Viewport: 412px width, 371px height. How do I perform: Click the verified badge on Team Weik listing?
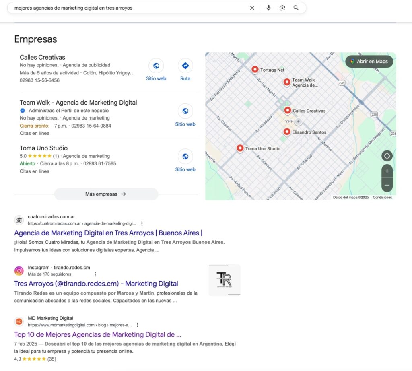pos(23,110)
